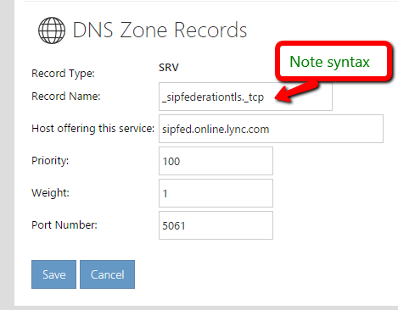Edit the Port Number field showing 5061
Viewport: 398px width, 310px height.
click(216, 225)
